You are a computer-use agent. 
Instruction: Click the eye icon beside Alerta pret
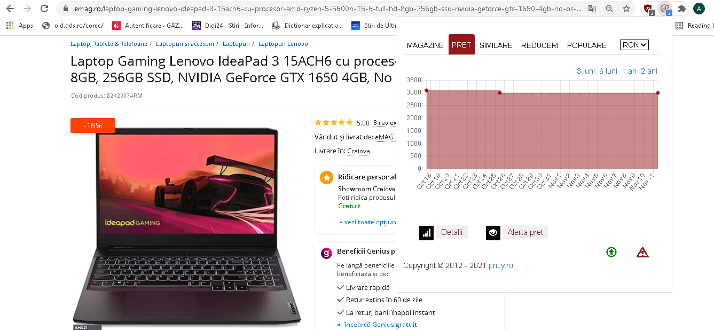click(x=493, y=233)
